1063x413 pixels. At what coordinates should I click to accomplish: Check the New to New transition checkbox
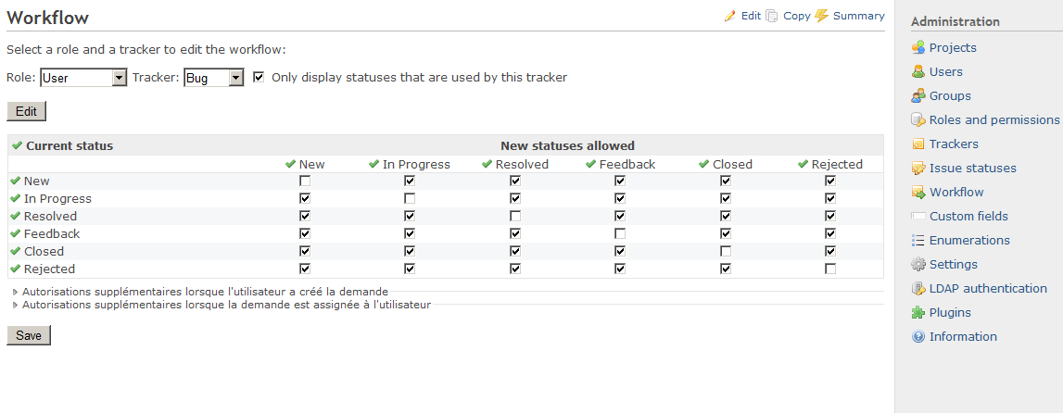click(x=305, y=181)
